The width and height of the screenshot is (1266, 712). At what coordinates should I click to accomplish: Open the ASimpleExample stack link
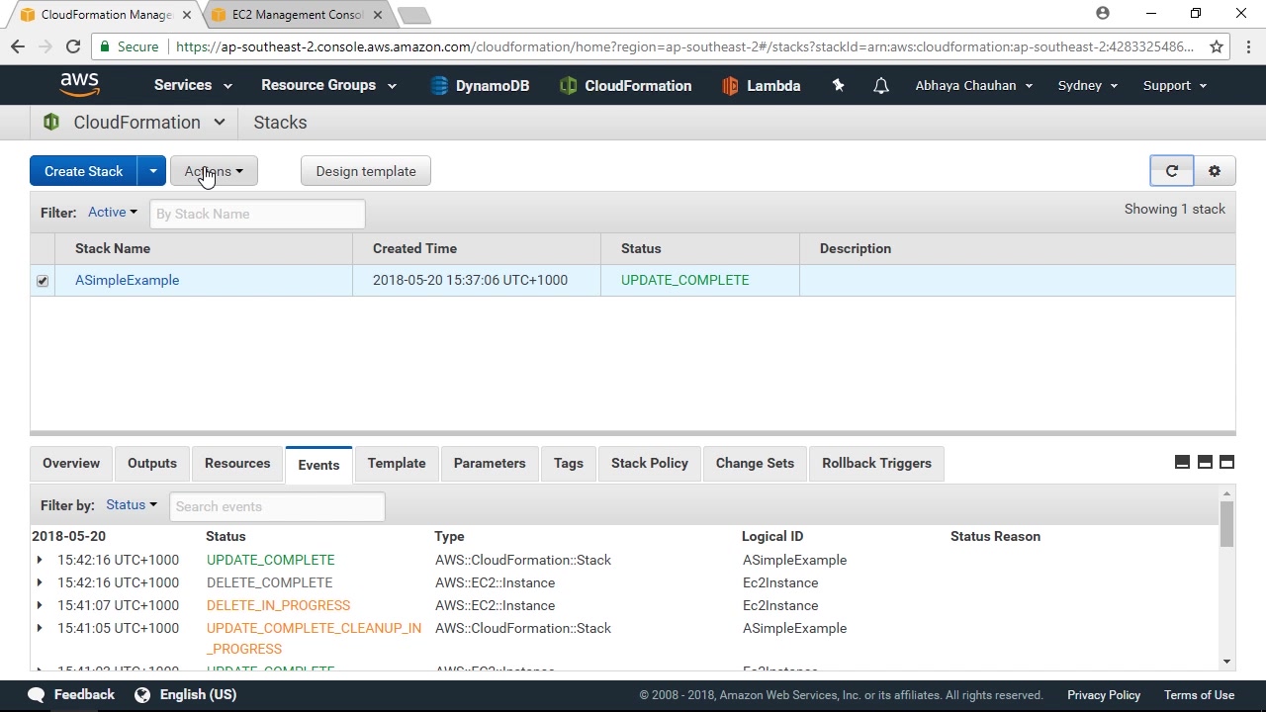127,280
